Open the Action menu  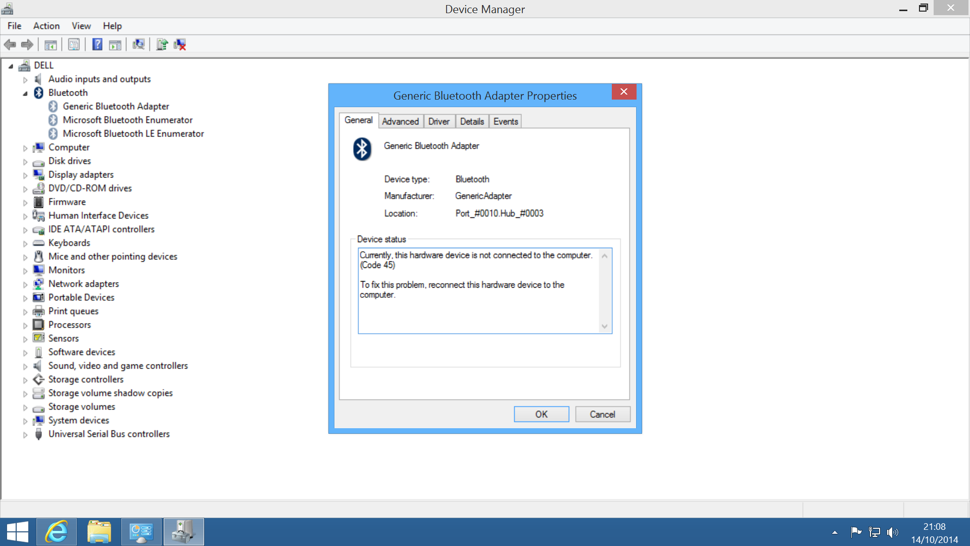pos(46,26)
